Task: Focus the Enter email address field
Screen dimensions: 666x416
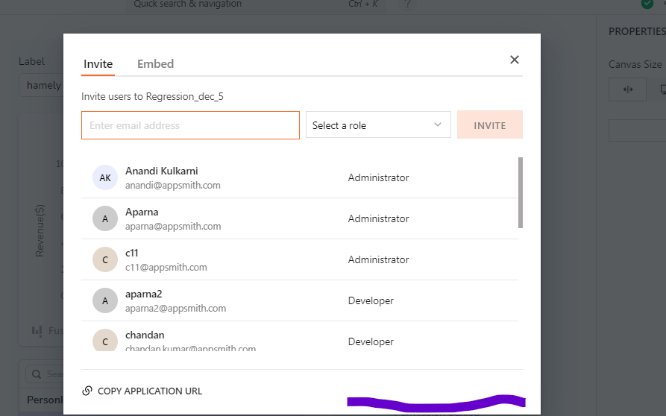Action: (190, 125)
